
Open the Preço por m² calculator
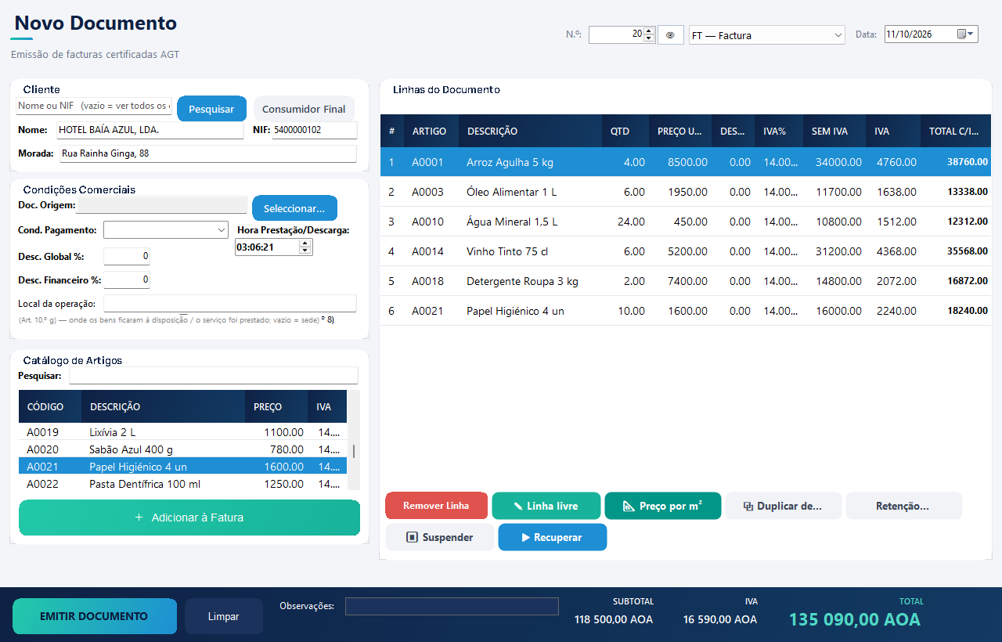coord(662,506)
